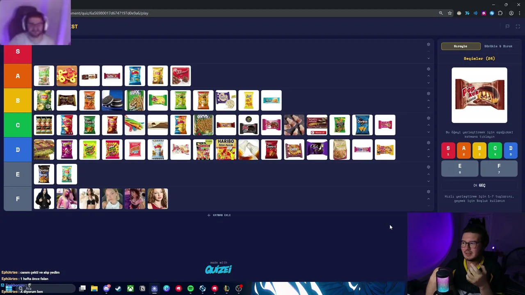Open Spotify from the taskbar
The width and height of the screenshot is (525, 295).
[190, 288]
